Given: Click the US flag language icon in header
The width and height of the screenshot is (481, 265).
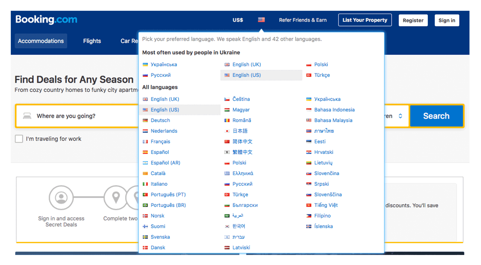Looking at the screenshot, I should (x=261, y=20).
